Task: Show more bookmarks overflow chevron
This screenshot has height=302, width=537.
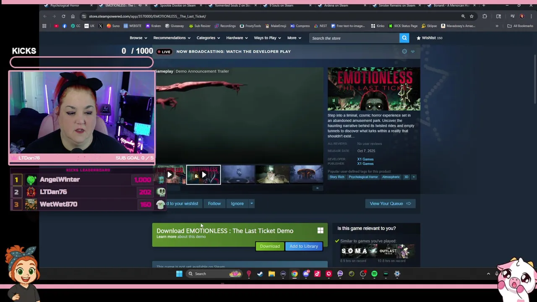Action: [497, 26]
